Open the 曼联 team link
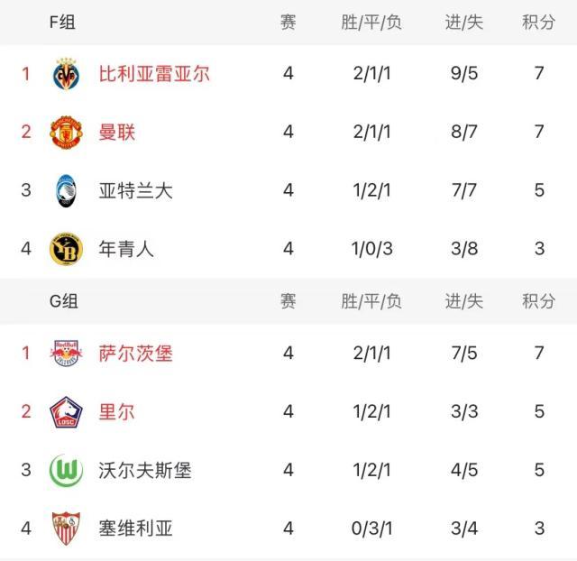The width and height of the screenshot is (577, 561). click(117, 133)
